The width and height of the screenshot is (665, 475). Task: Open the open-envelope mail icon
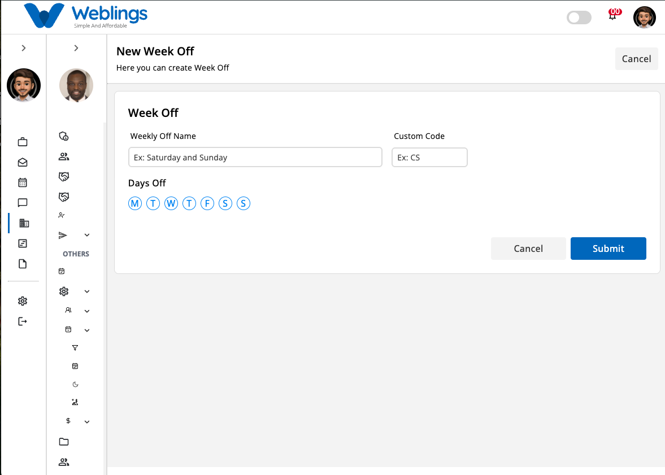23,163
